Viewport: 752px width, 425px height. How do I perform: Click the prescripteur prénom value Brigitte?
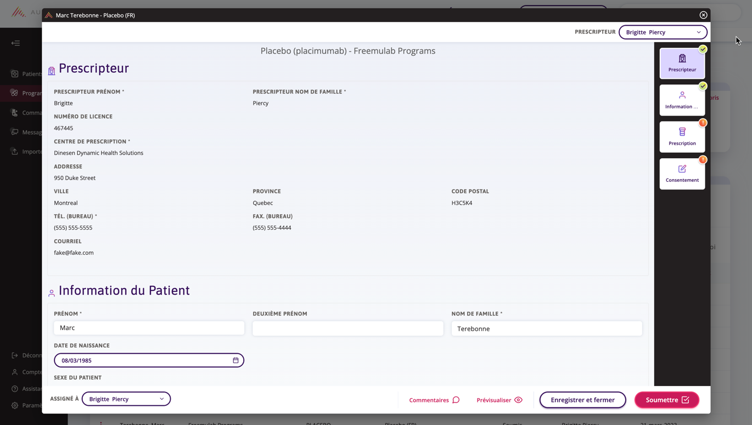(x=63, y=104)
